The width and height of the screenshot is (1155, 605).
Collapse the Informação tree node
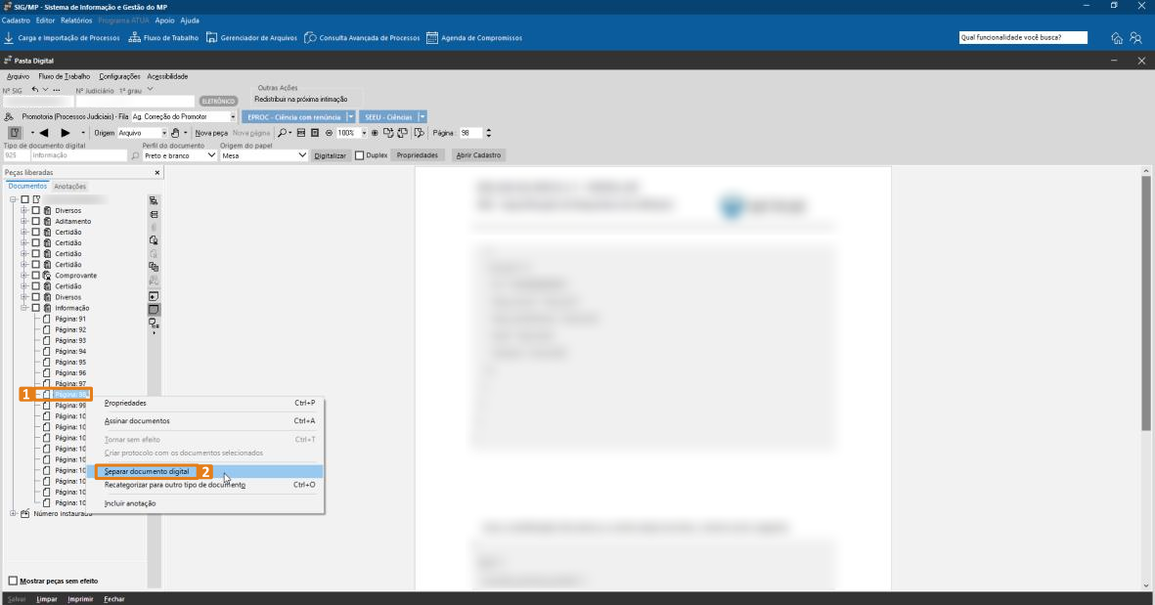pyautogui.click(x=24, y=308)
